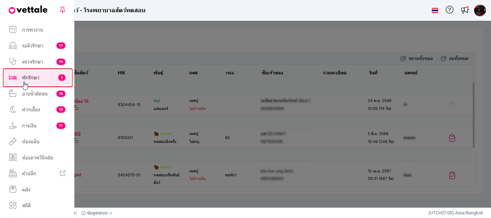Click the Vettale heart logo
This screenshot has height=218, width=491.
12,10
